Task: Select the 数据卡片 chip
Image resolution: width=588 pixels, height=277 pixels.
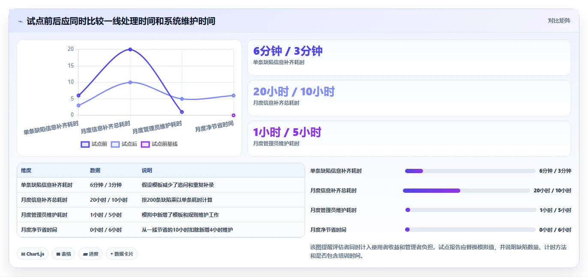Action: click(122, 254)
